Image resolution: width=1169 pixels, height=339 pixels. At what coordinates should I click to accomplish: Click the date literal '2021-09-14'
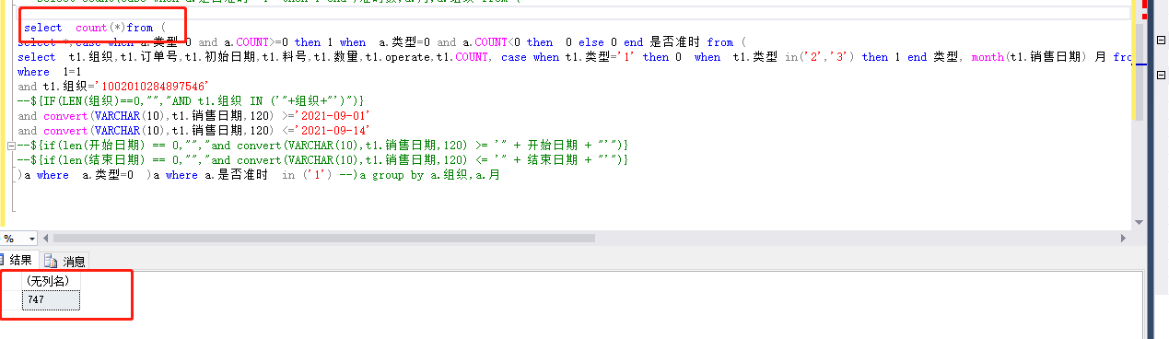coord(332,131)
